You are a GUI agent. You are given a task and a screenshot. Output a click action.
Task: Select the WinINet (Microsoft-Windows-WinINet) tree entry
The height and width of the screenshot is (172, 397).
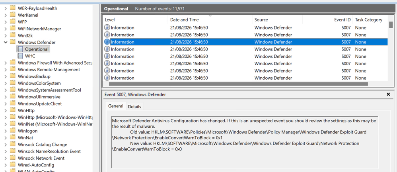pyautogui.click(x=55, y=124)
